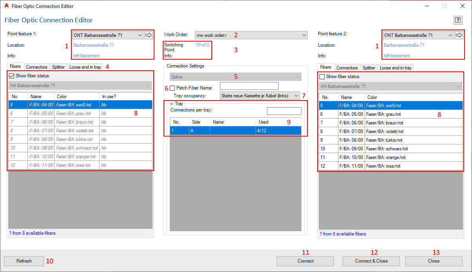
Task: Open right Loose end in tray tab
Action: [396, 68]
